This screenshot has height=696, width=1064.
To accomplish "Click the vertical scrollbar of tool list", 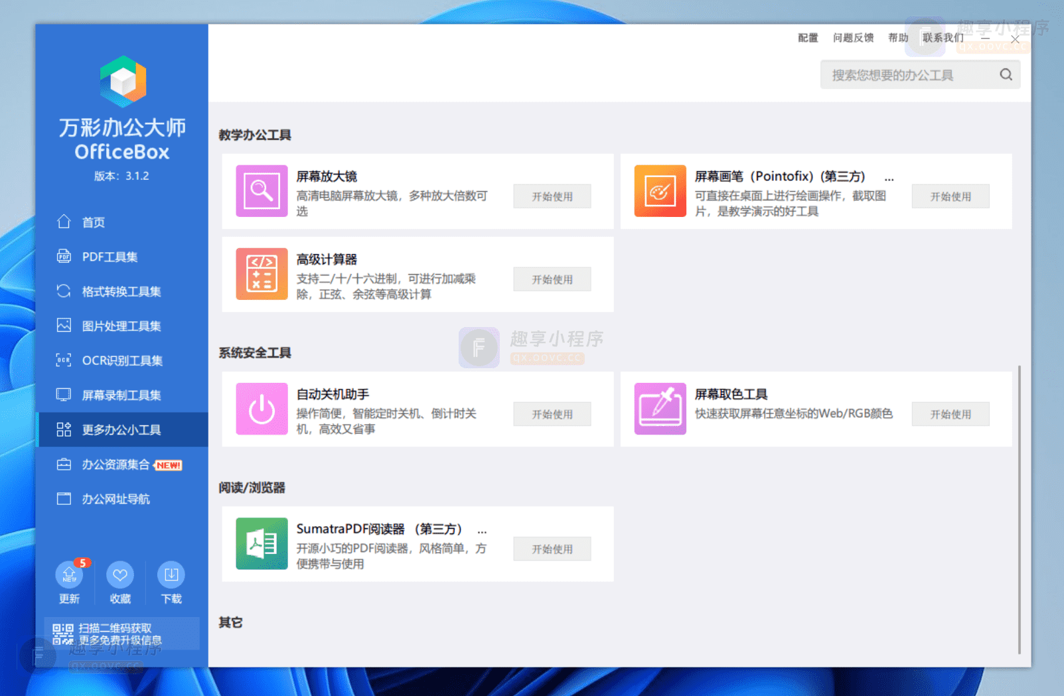I will coord(1019,510).
